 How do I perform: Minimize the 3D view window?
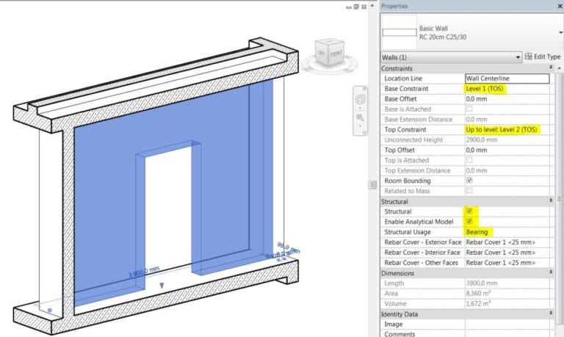click(x=347, y=6)
